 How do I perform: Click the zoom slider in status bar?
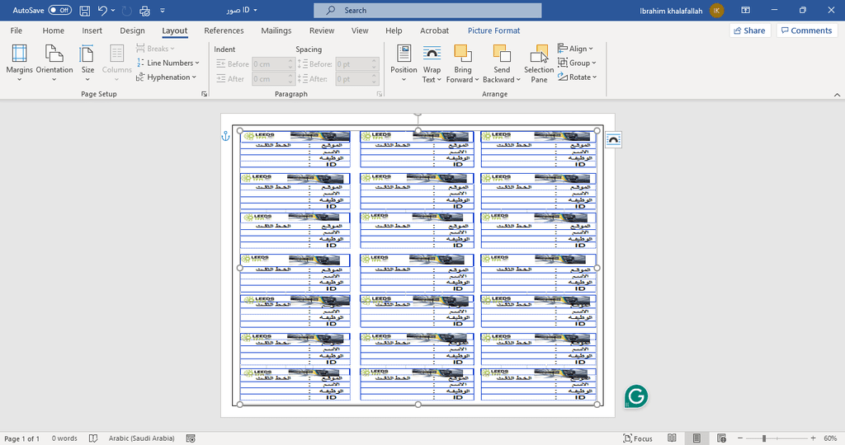click(x=764, y=438)
